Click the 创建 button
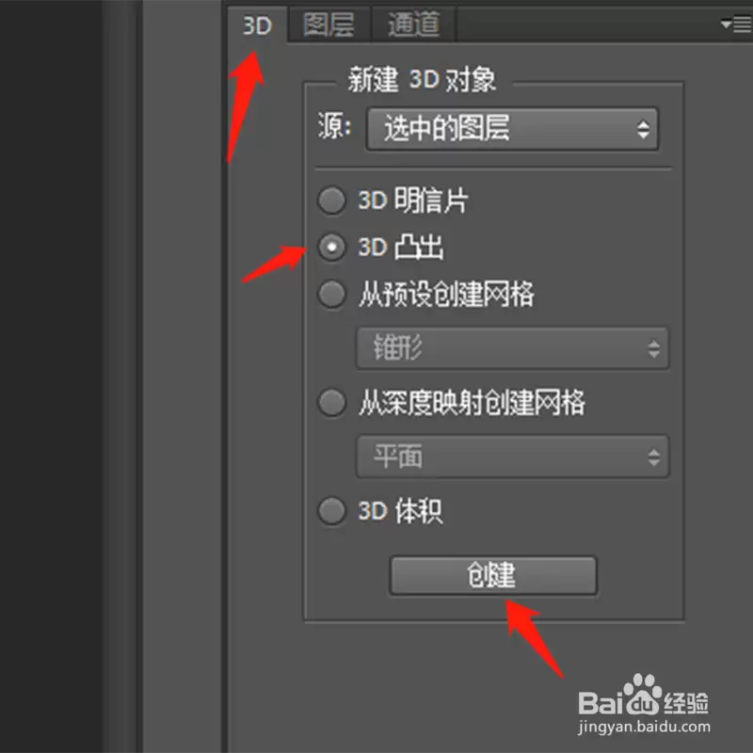 tap(493, 575)
